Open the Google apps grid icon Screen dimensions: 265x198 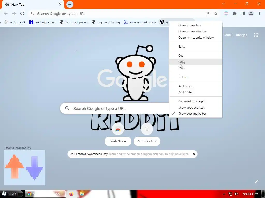coord(256,35)
